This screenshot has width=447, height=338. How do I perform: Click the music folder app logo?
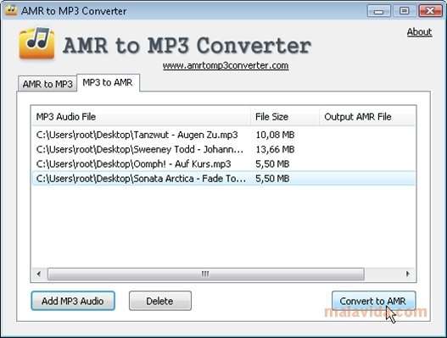tap(36, 43)
